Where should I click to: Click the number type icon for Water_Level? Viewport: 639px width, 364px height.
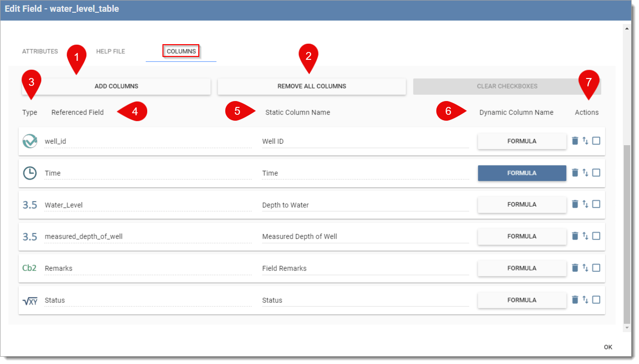tap(30, 205)
